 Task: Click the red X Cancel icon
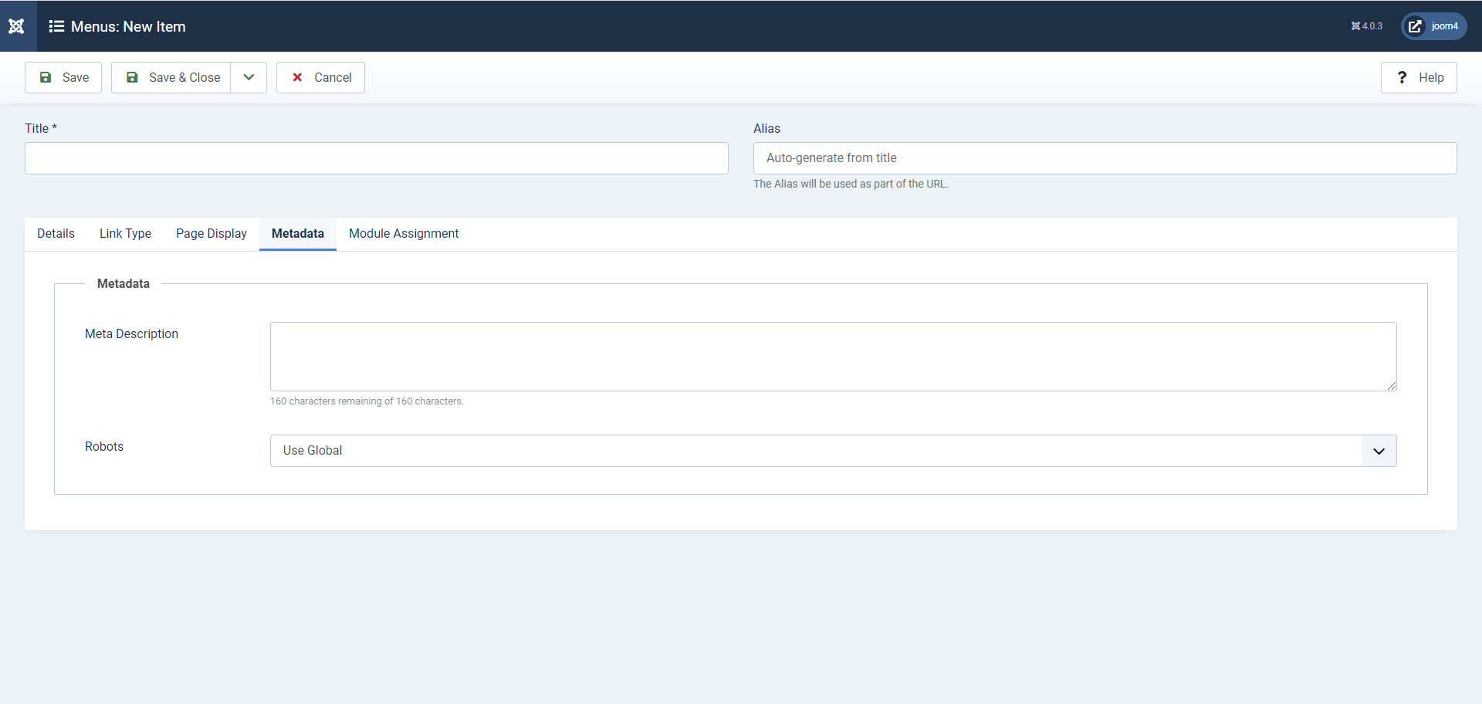pos(297,77)
